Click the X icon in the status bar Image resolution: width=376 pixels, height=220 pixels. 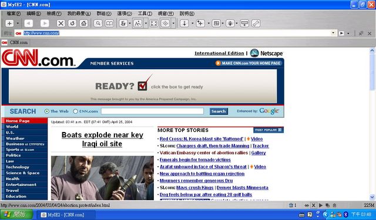coord(313,205)
